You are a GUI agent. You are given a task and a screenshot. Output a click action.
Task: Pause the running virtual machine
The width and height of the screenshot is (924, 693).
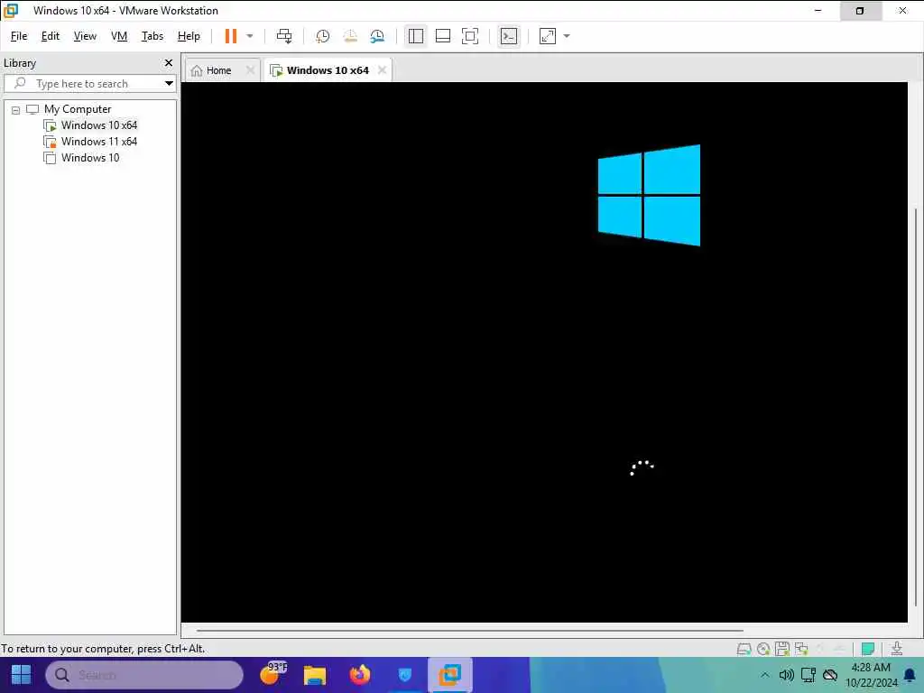(x=230, y=36)
